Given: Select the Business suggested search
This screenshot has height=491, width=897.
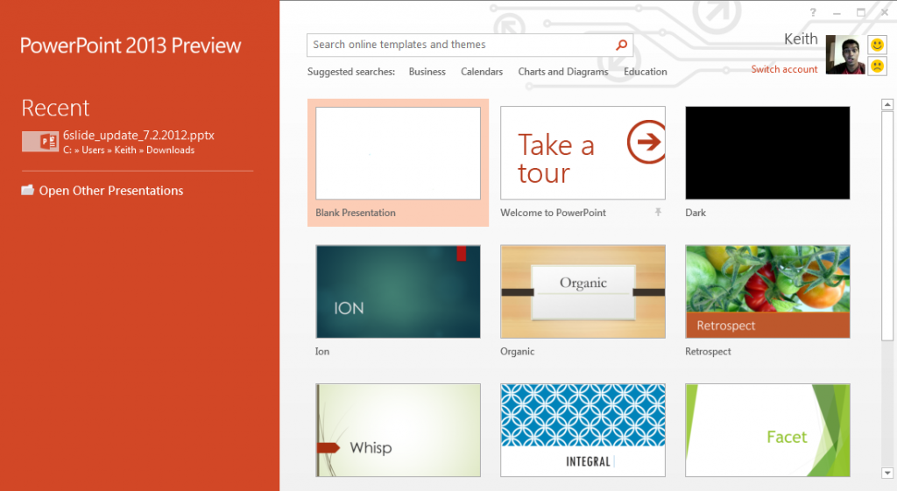Looking at the screenshot, I should coord(427,72).
